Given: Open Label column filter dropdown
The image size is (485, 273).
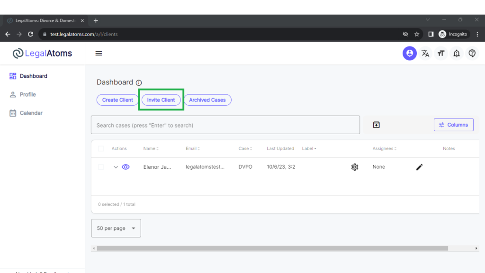Looking at the screenshot, I should pos(309,148).
